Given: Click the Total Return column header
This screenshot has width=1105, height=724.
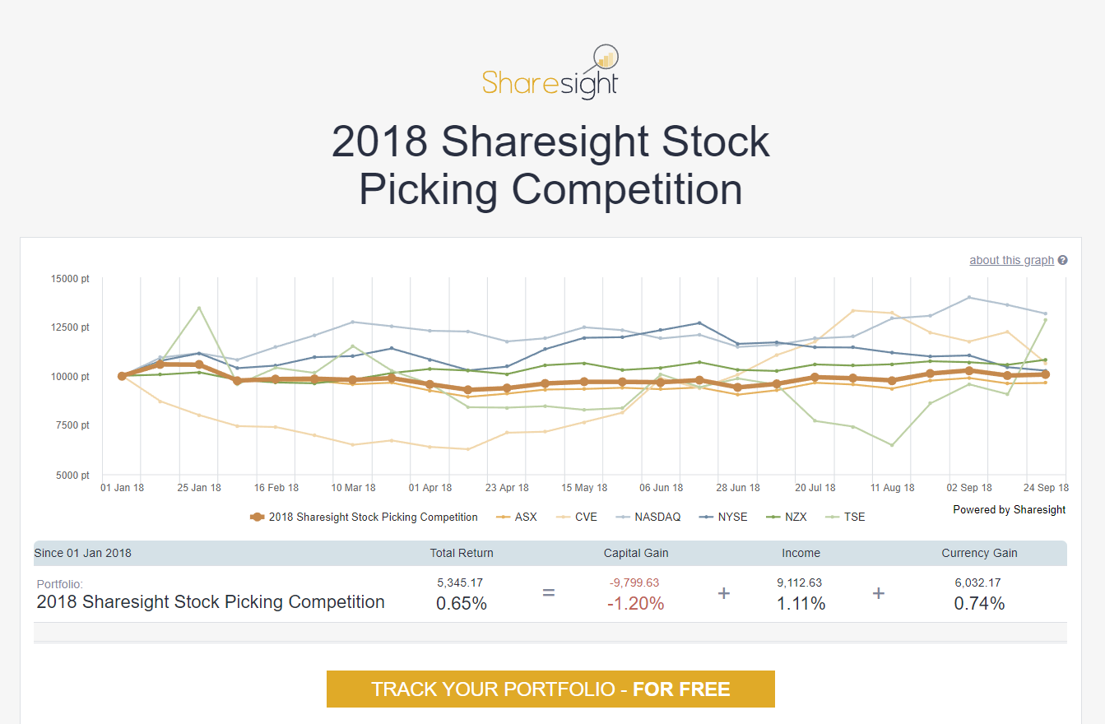Looking at the screenshot, I should (462, 553).
